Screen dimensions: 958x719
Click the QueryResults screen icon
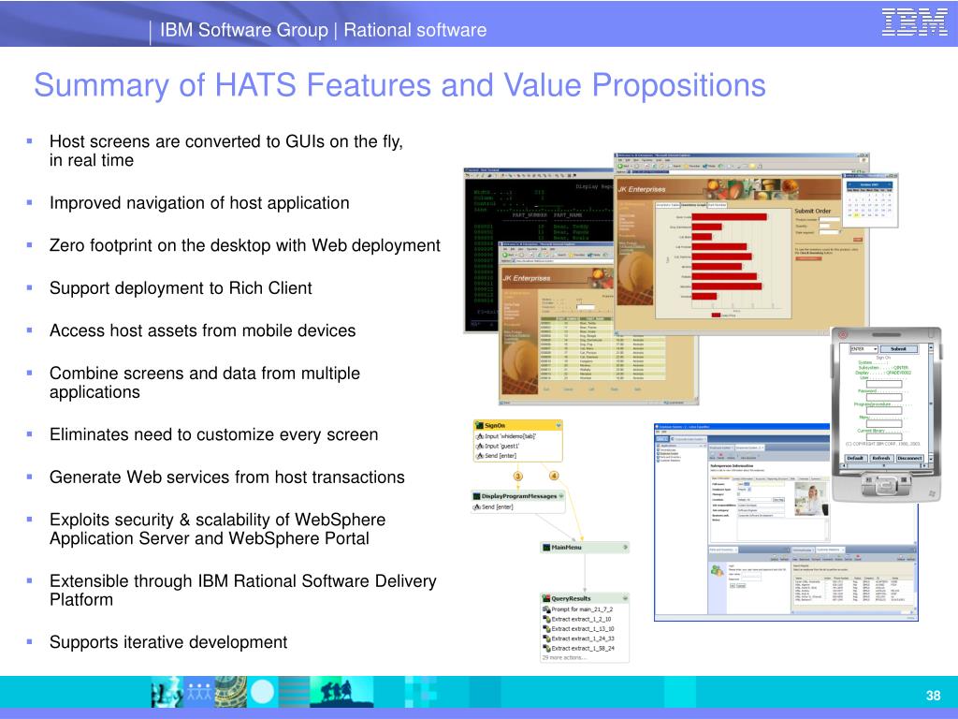pos(546,598)
